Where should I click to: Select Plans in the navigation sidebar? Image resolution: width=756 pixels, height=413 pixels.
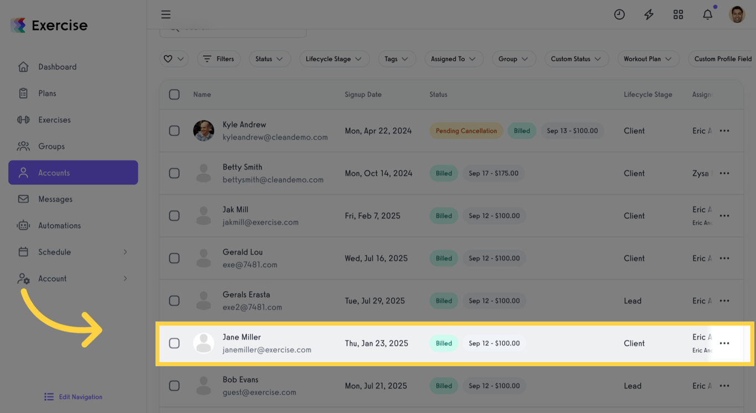point(48,93)
